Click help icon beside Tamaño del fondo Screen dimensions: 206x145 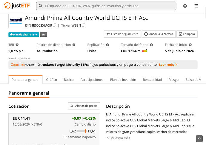(x=151, y=45)
